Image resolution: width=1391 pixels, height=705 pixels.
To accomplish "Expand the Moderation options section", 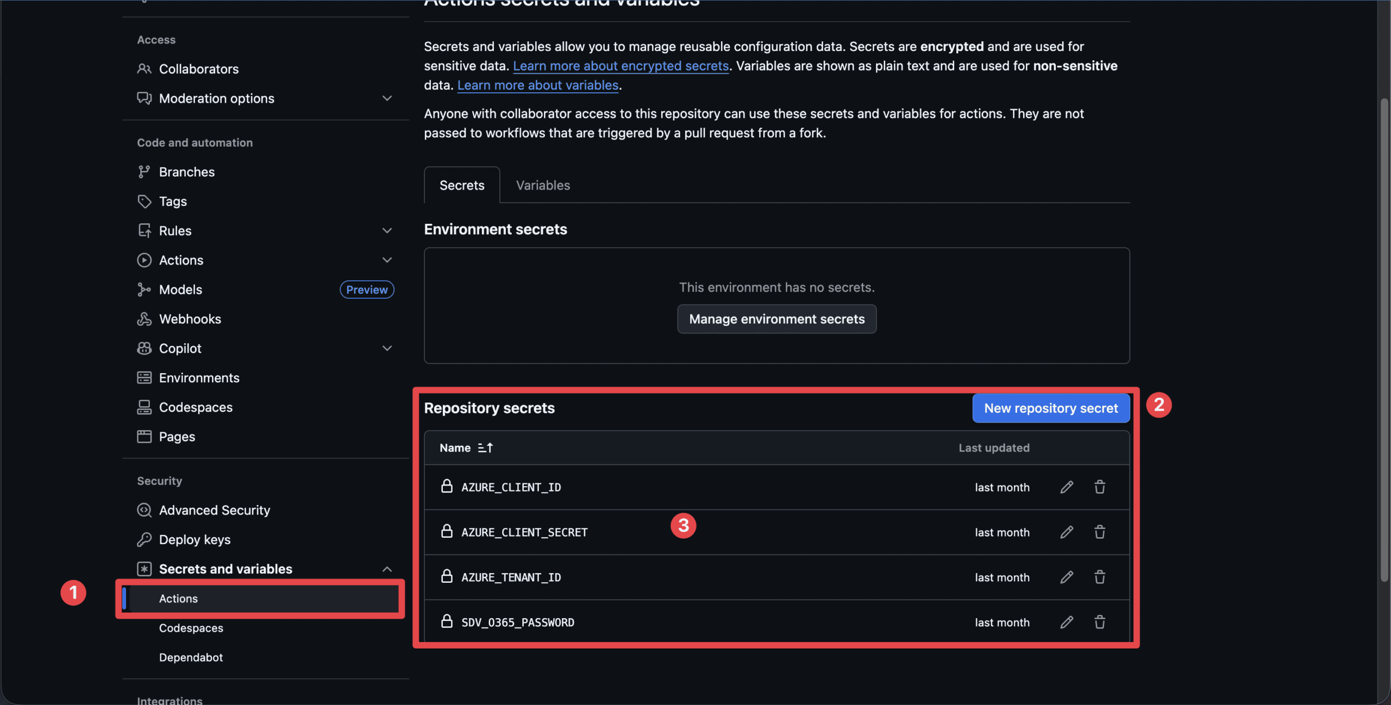I will pyautogui.click(x=387, y=98).
